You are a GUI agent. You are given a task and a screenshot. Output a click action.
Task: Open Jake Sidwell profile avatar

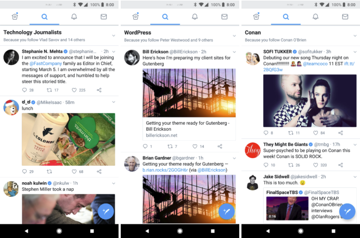(253, 183)
